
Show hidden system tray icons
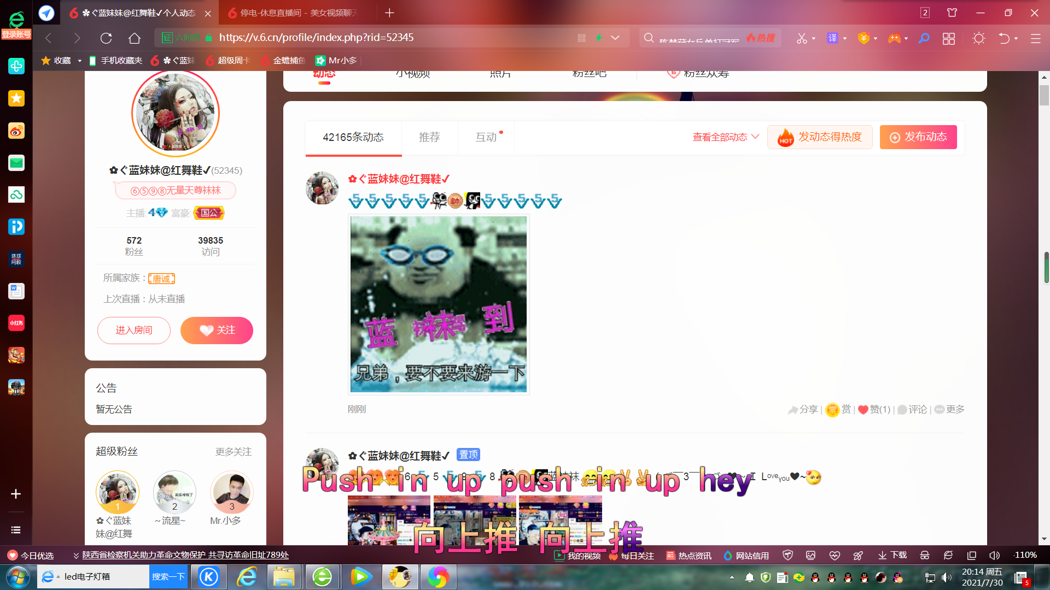pyautogui.click(x=732, y=577)
